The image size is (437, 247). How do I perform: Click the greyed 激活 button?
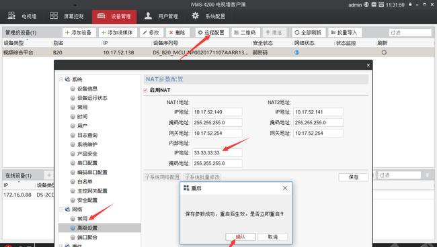[x=274, y=32]
